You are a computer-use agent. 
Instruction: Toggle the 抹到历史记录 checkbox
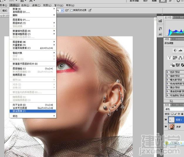[x=72, y=11]
